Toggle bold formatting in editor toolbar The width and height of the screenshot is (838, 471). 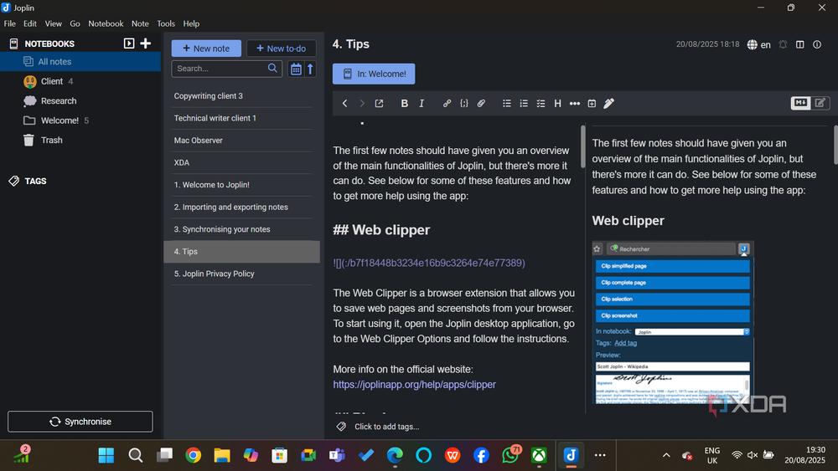point(404,104)
